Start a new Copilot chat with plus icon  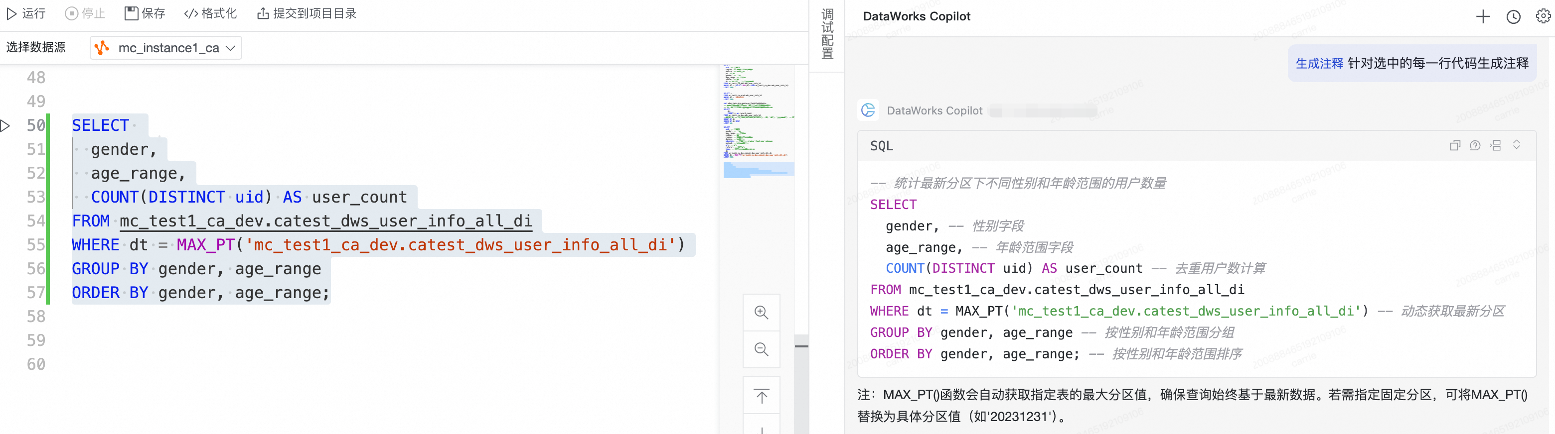point(1483,17)
